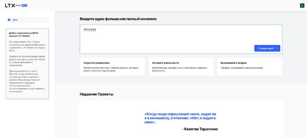Click the blue Tarantino quote text
The width and height of the screenshot is (307, 138).
coord(180,118)
